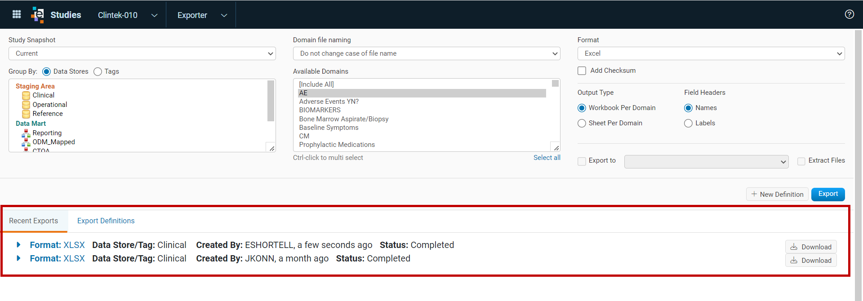Choose the Sheet Per Domain radio option
The width and height of the screenshot is (863, 301).
point(582,123)
